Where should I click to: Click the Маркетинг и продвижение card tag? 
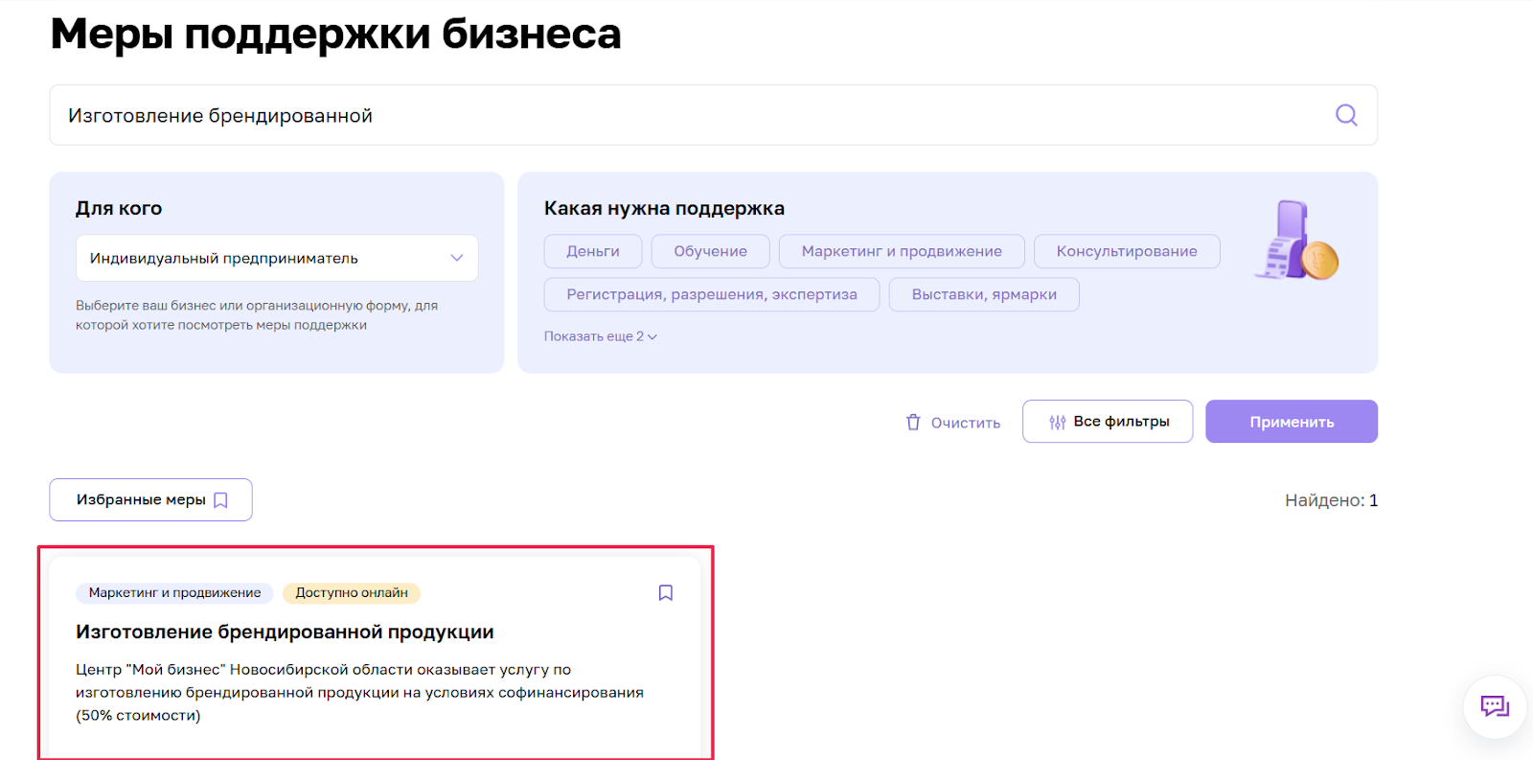point(174,593)
